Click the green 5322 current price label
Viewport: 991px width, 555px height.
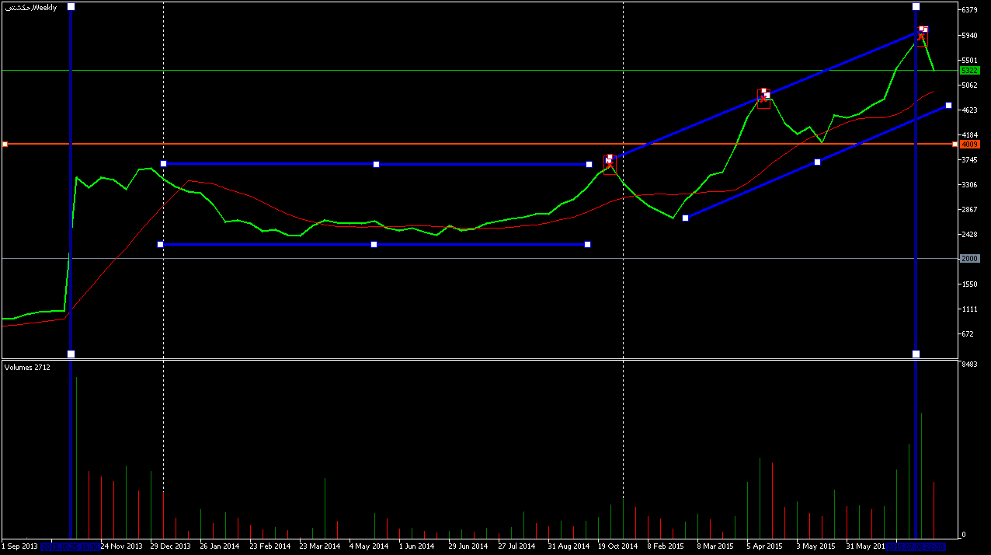(x=968, y=70)
